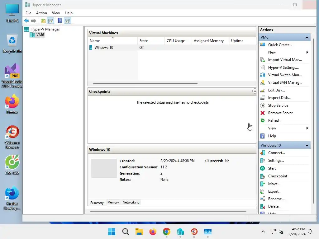Click the green Refresh icon
Image resolution: width=319 pixels, height=239 pixels.
tap(263, 120)
